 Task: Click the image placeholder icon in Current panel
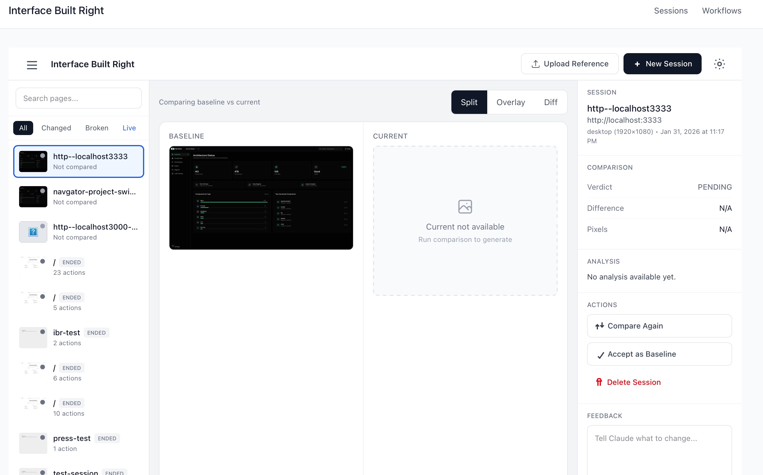pos(465,206)
